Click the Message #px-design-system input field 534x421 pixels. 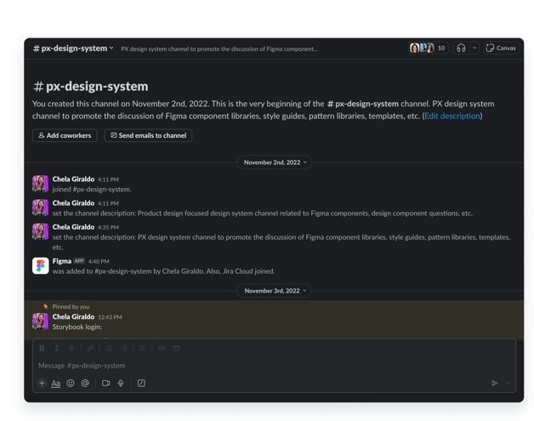(x=274, y=366)
